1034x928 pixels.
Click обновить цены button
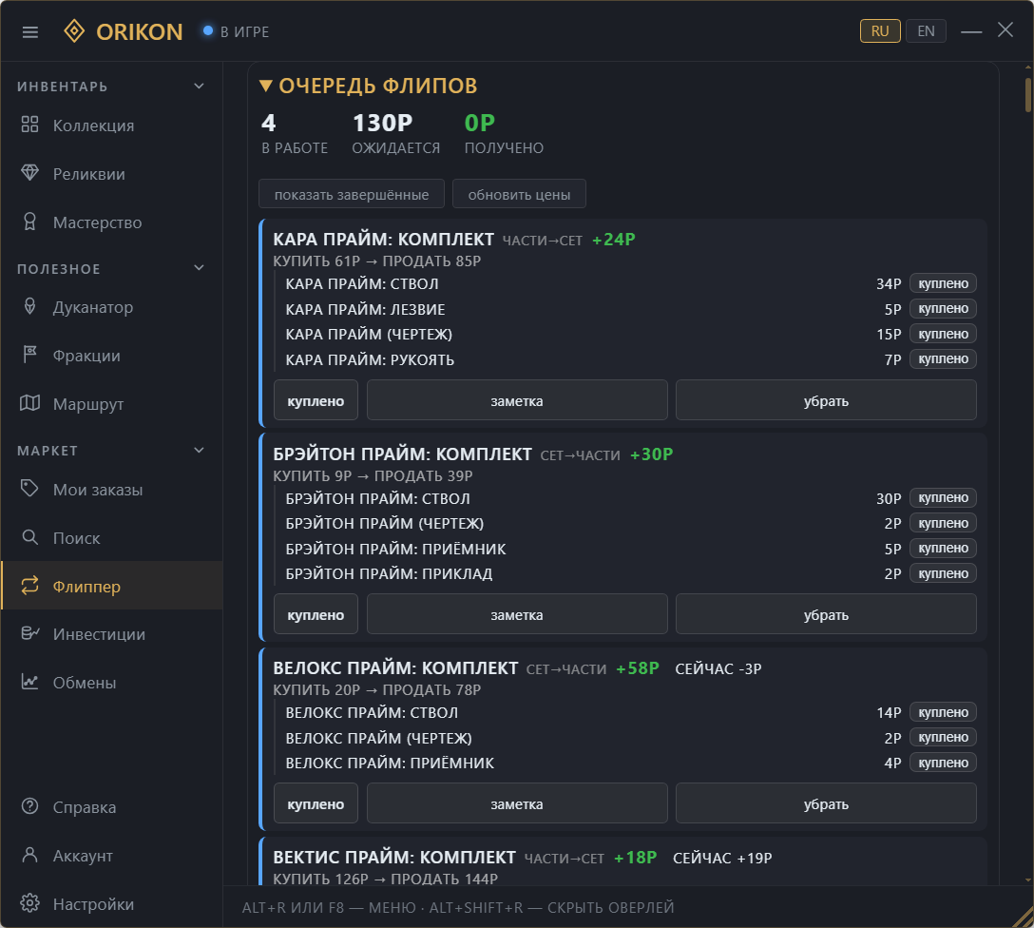(519, 195)
